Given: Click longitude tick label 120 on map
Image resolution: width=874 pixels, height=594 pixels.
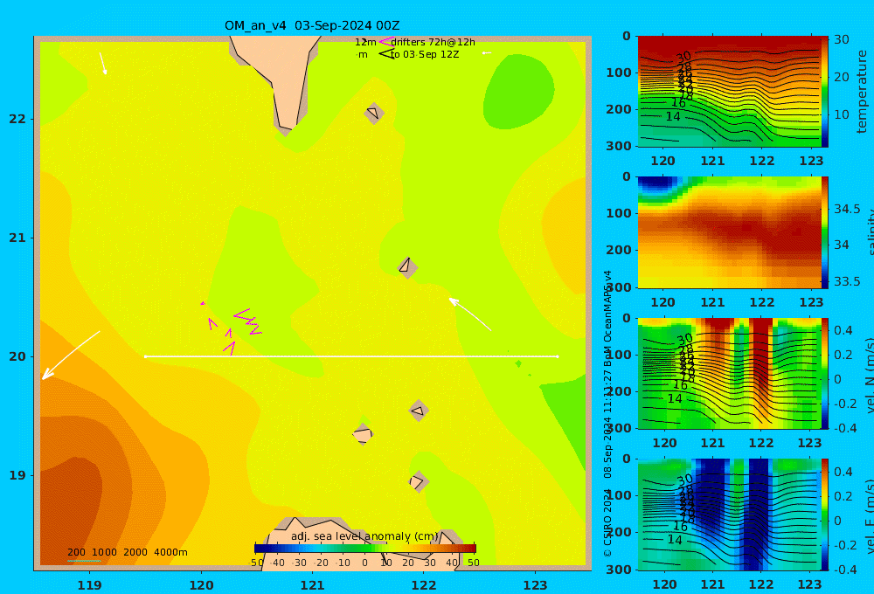Looking at the screenshot, I should pos(201,585).
